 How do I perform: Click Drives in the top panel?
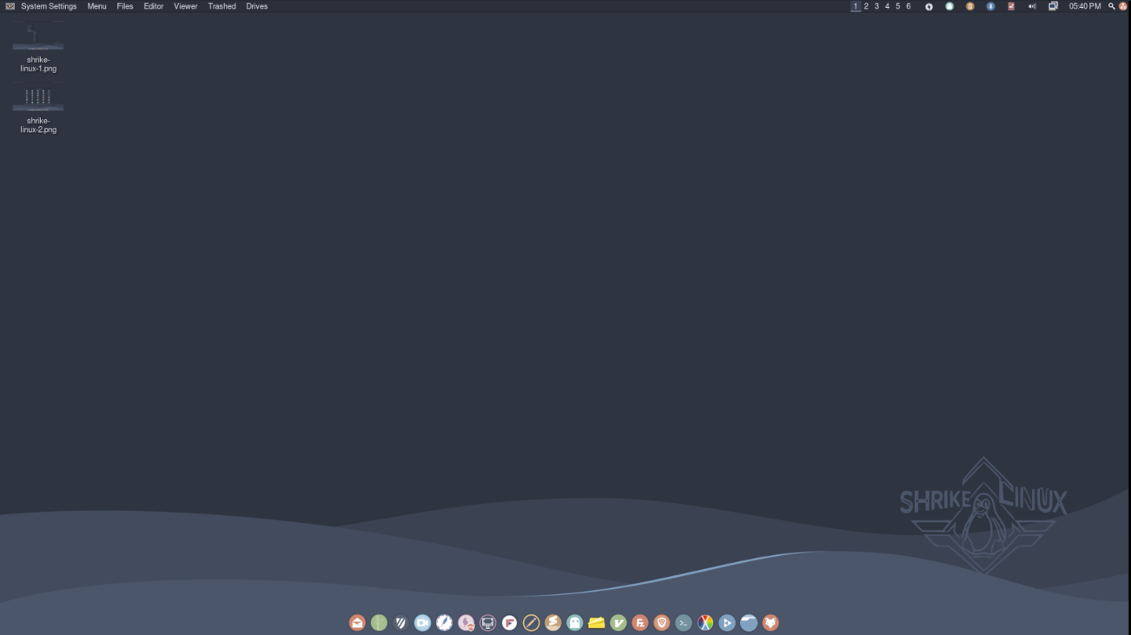coord(257,6)
